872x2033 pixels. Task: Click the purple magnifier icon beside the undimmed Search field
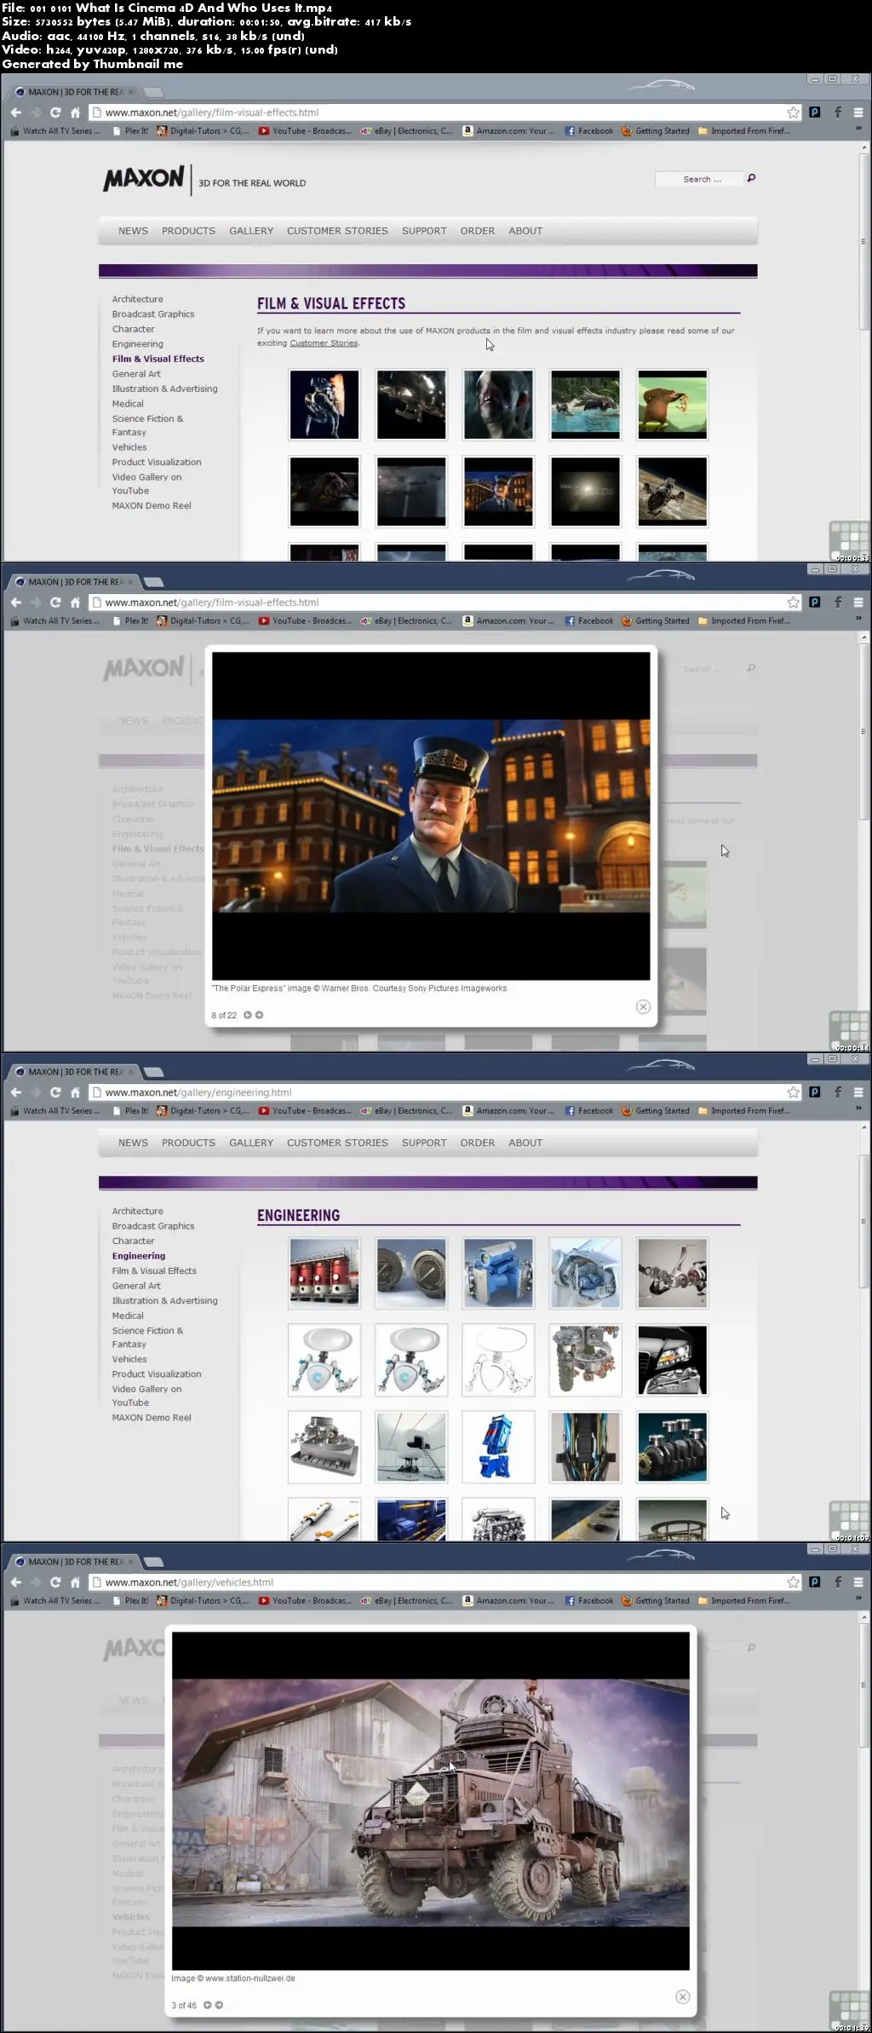tap(751, 178)
